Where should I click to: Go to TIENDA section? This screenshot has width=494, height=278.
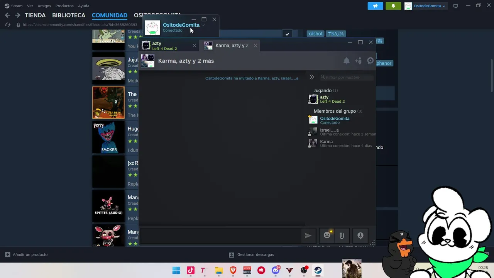click(x=35, y=15)
